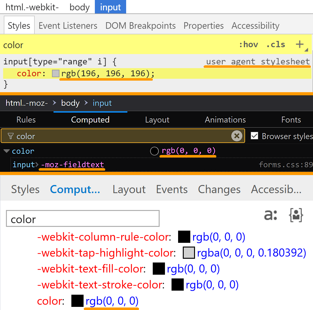313x310 pixels.
Task: Switch to DOM Breakpoints tab
Action: click(141, 26)
